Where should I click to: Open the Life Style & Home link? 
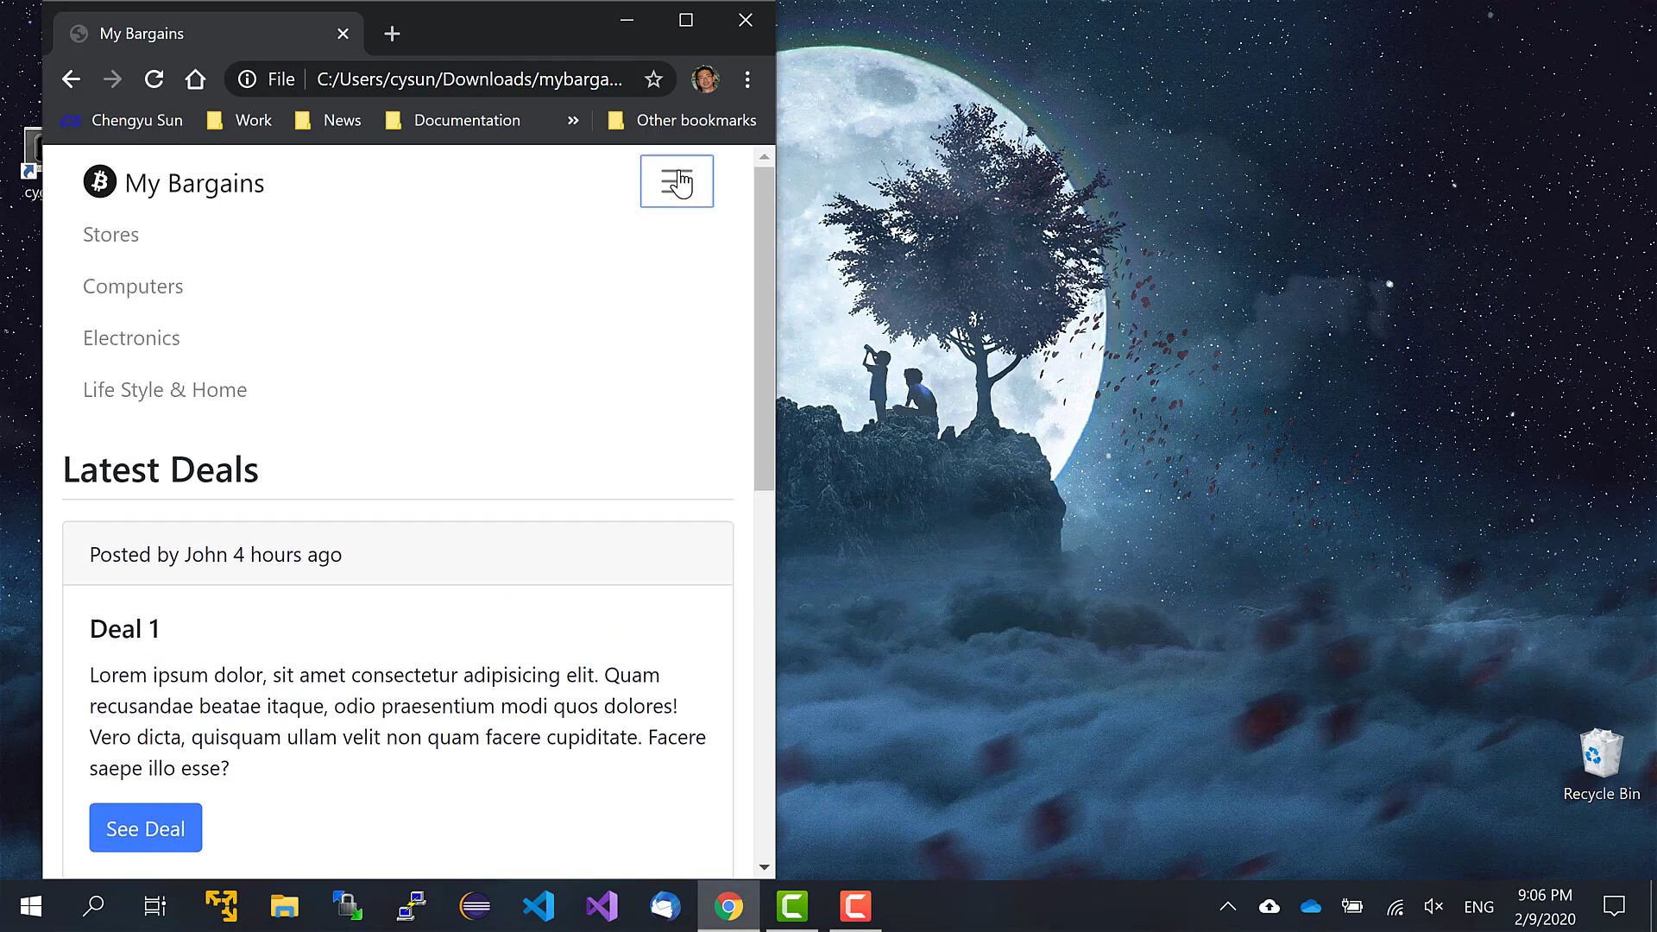[x=165, y=390]
